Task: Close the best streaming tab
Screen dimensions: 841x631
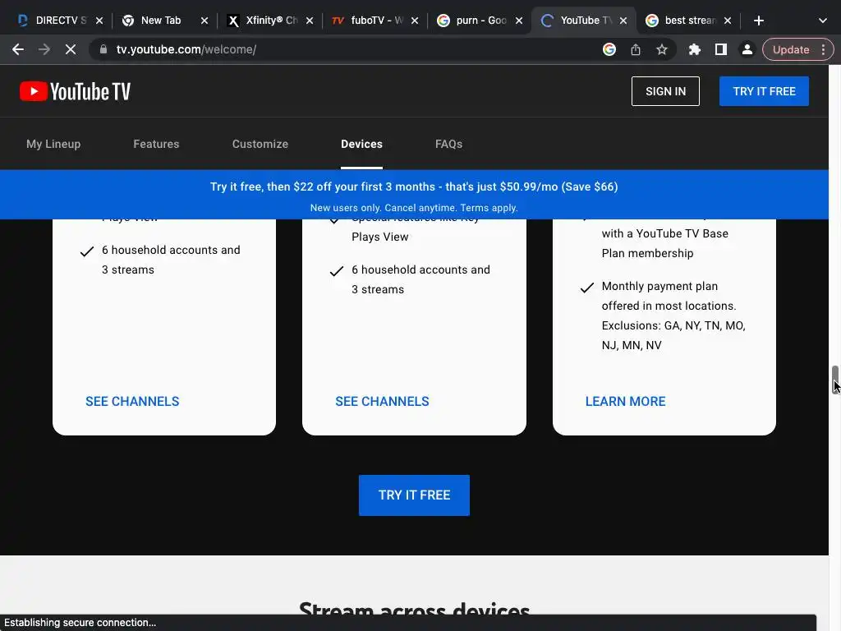Action: [x=728, y=21]
